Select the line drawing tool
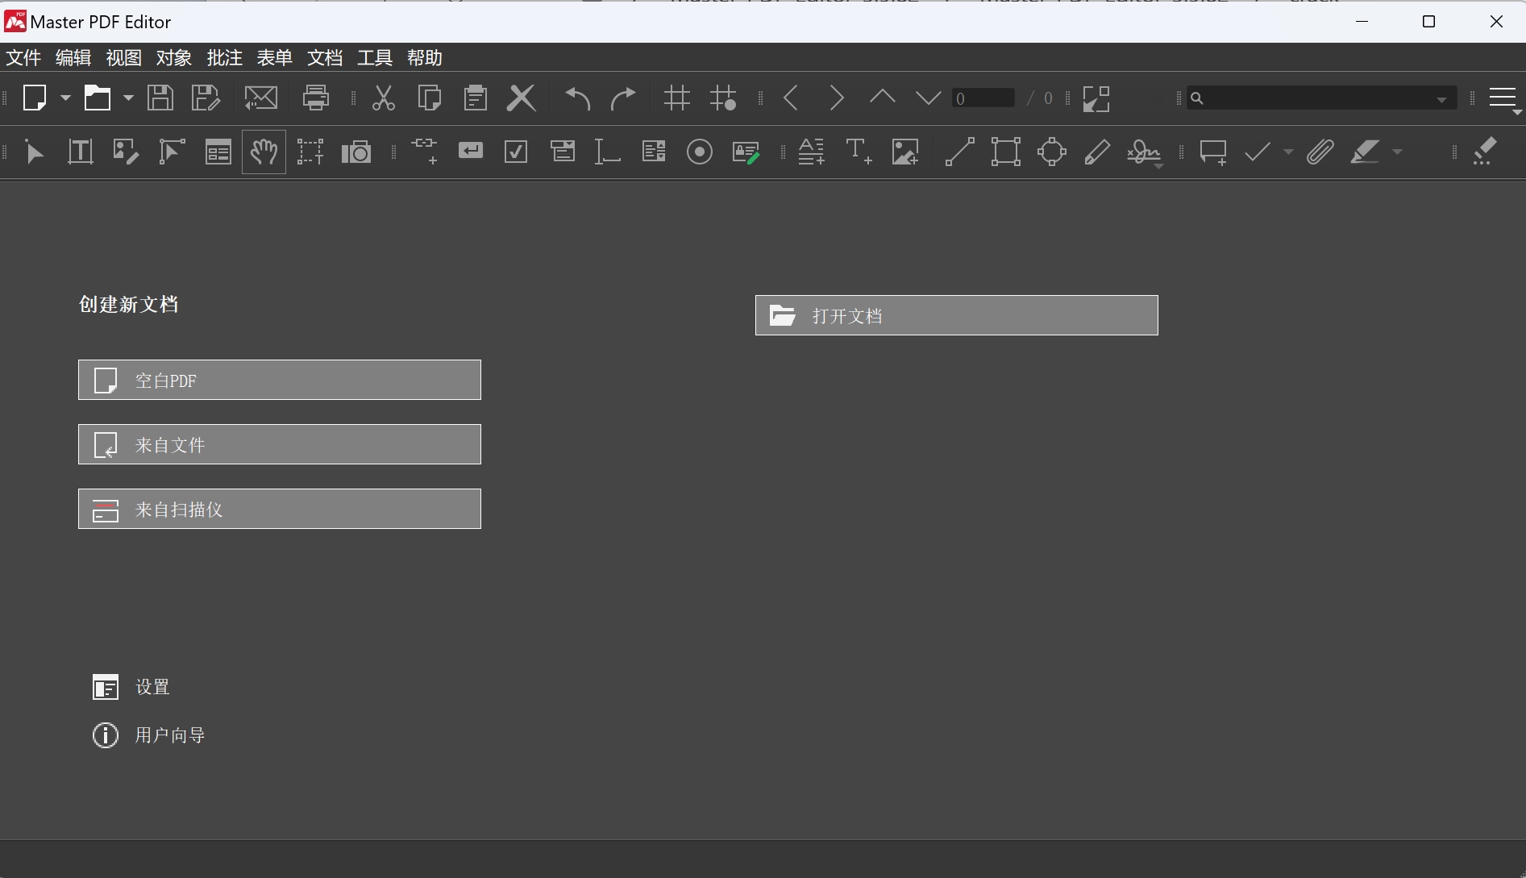 pyautogui.click(x=959, y=152)
